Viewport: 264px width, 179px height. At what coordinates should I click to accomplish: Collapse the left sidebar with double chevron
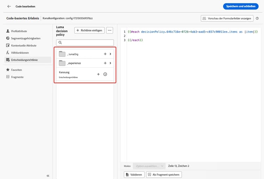tap(48, 176)
